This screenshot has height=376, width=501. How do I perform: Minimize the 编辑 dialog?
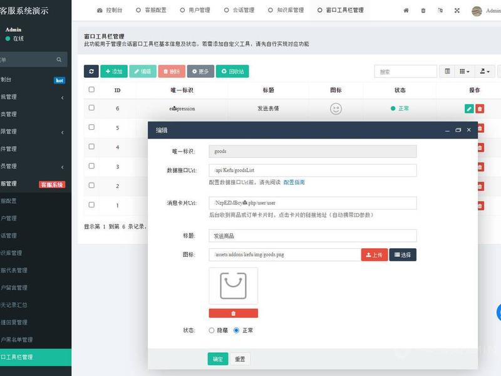coord(447,130)
